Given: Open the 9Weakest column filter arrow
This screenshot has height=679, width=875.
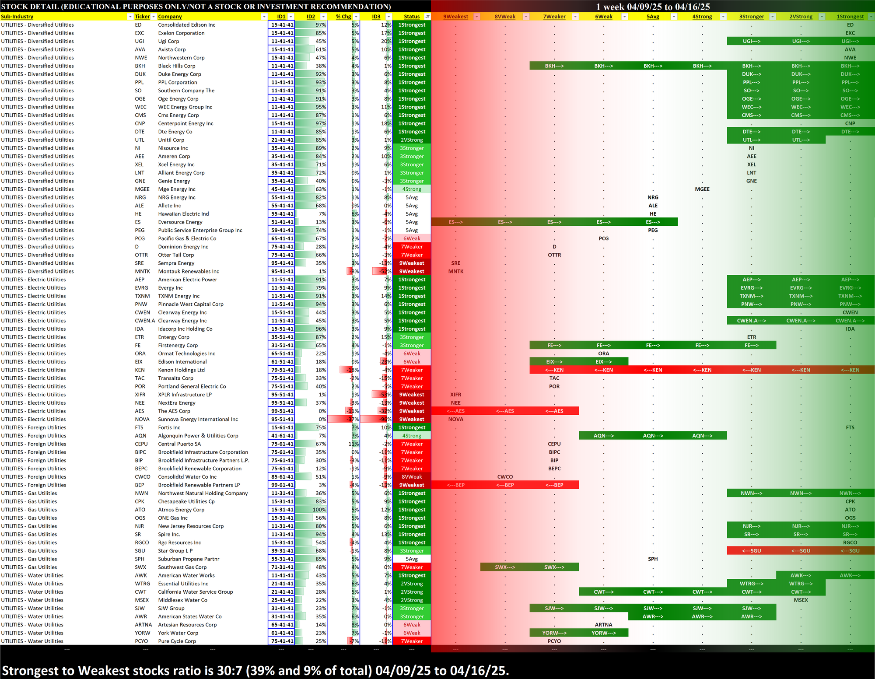Looking at the screenshot, I should pyautogui.click(x=477, y=17).
